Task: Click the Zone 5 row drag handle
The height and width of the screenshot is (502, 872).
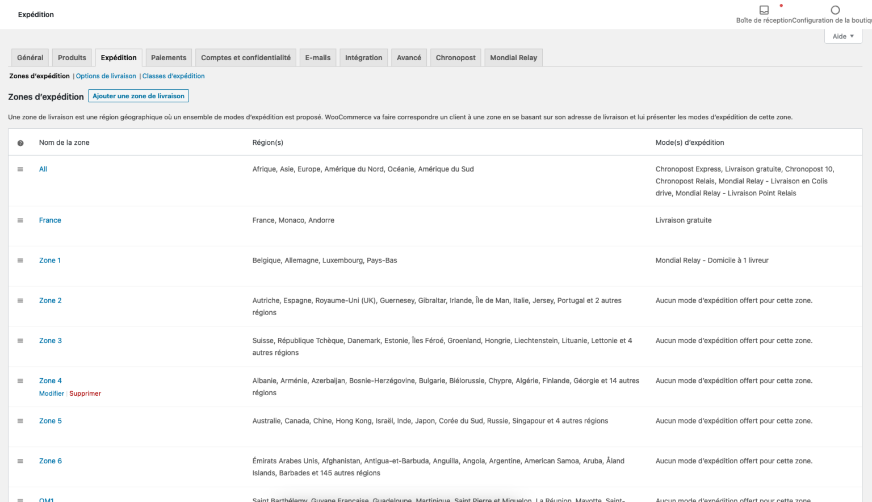Action: pos(20,421)
